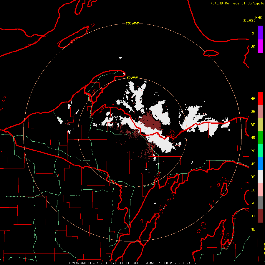Click the 50 NMI range ring label
The width and height of the screenshot is (265, 265).
(x=132, y=78)
